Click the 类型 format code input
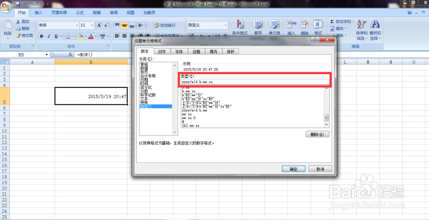The width and height of the screenshot is (429, 220). (255, 82)
